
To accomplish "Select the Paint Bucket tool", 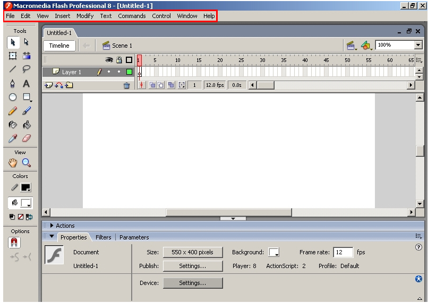I will pyautogui.click(x=27, y=124).
